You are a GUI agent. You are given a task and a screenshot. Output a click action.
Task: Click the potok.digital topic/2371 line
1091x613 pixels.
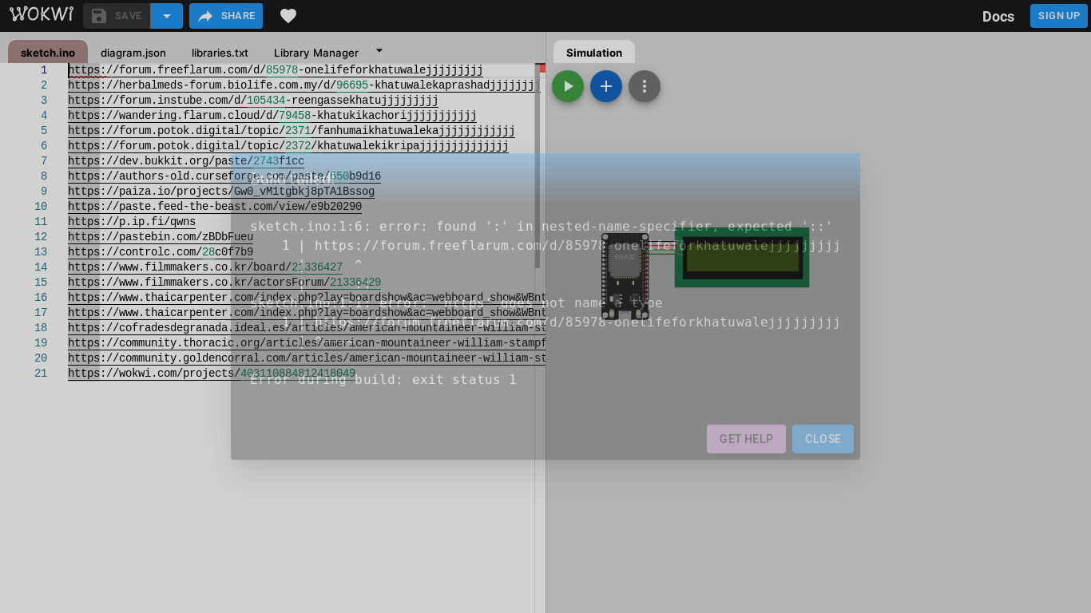click(292, 131)
